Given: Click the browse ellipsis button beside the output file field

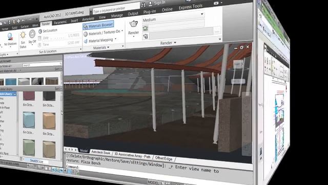Looking at the screenshot, I should [x=217, y=31].
